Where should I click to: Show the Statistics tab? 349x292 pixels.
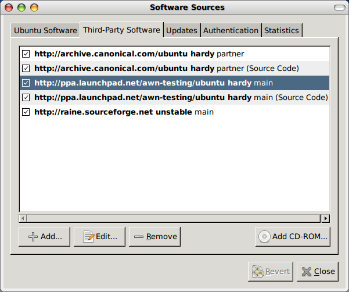tap(282, 30)
